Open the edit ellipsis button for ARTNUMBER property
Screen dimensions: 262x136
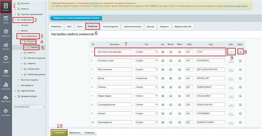(x=231, y=113)
